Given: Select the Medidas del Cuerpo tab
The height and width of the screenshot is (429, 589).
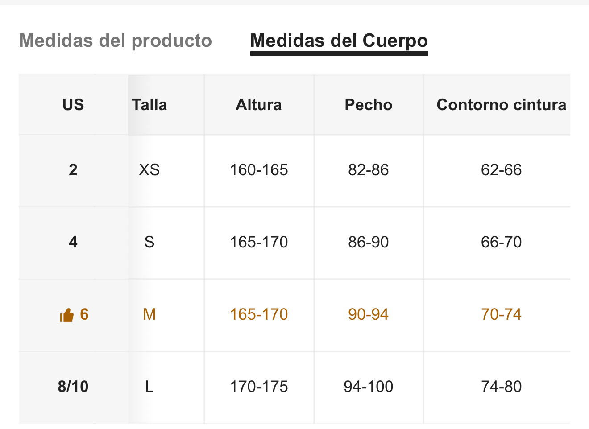Looking at the screenshot, I should [x=339, y=41].
